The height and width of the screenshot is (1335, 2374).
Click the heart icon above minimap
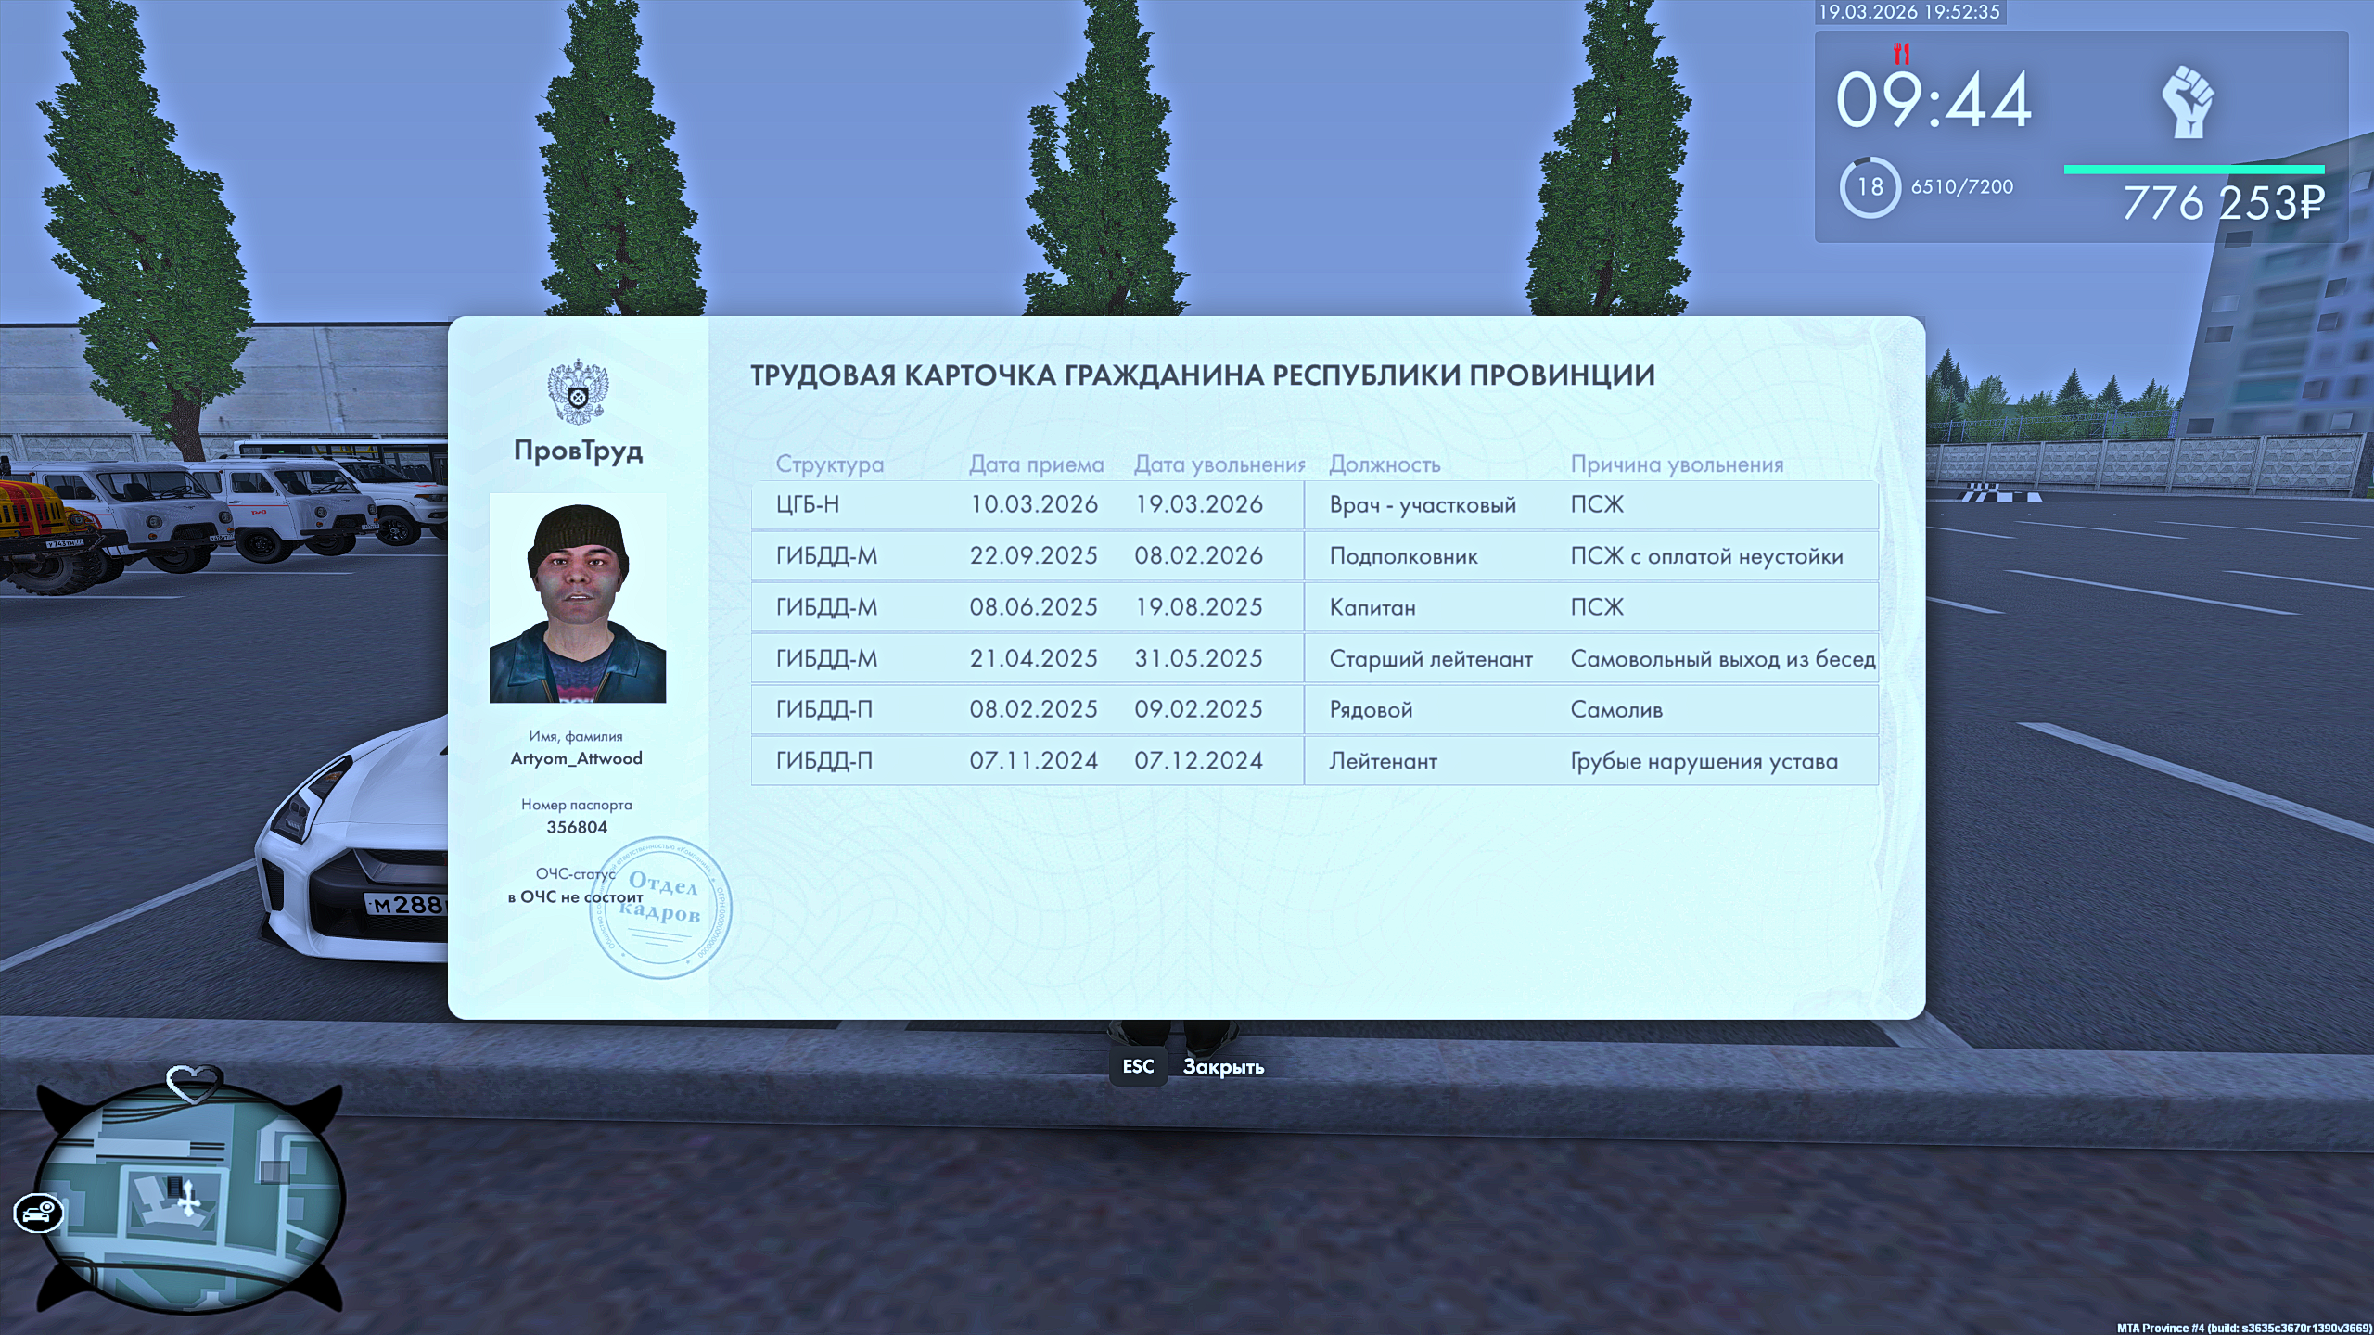coord(193,1084)
